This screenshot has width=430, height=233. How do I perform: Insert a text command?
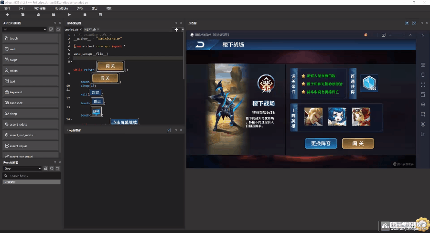(x=31, y=82)
